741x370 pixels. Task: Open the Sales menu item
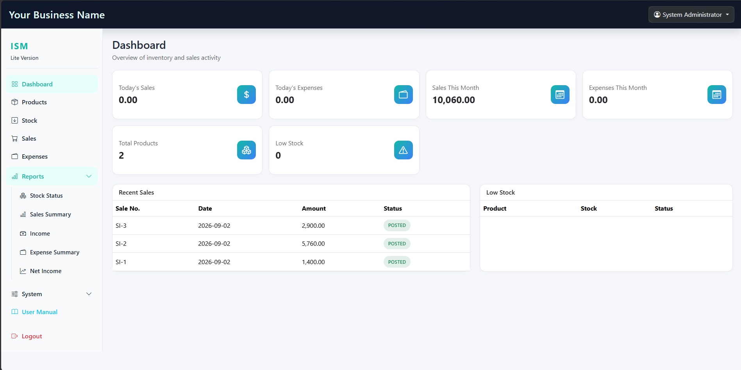[x=52, y=138]
